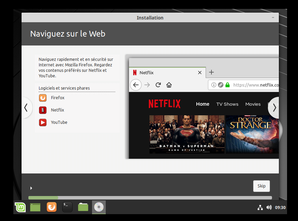Click the 'Logiciels et services phares' heading
This screenshot has height=221, width=298.
tap(64, 88)
